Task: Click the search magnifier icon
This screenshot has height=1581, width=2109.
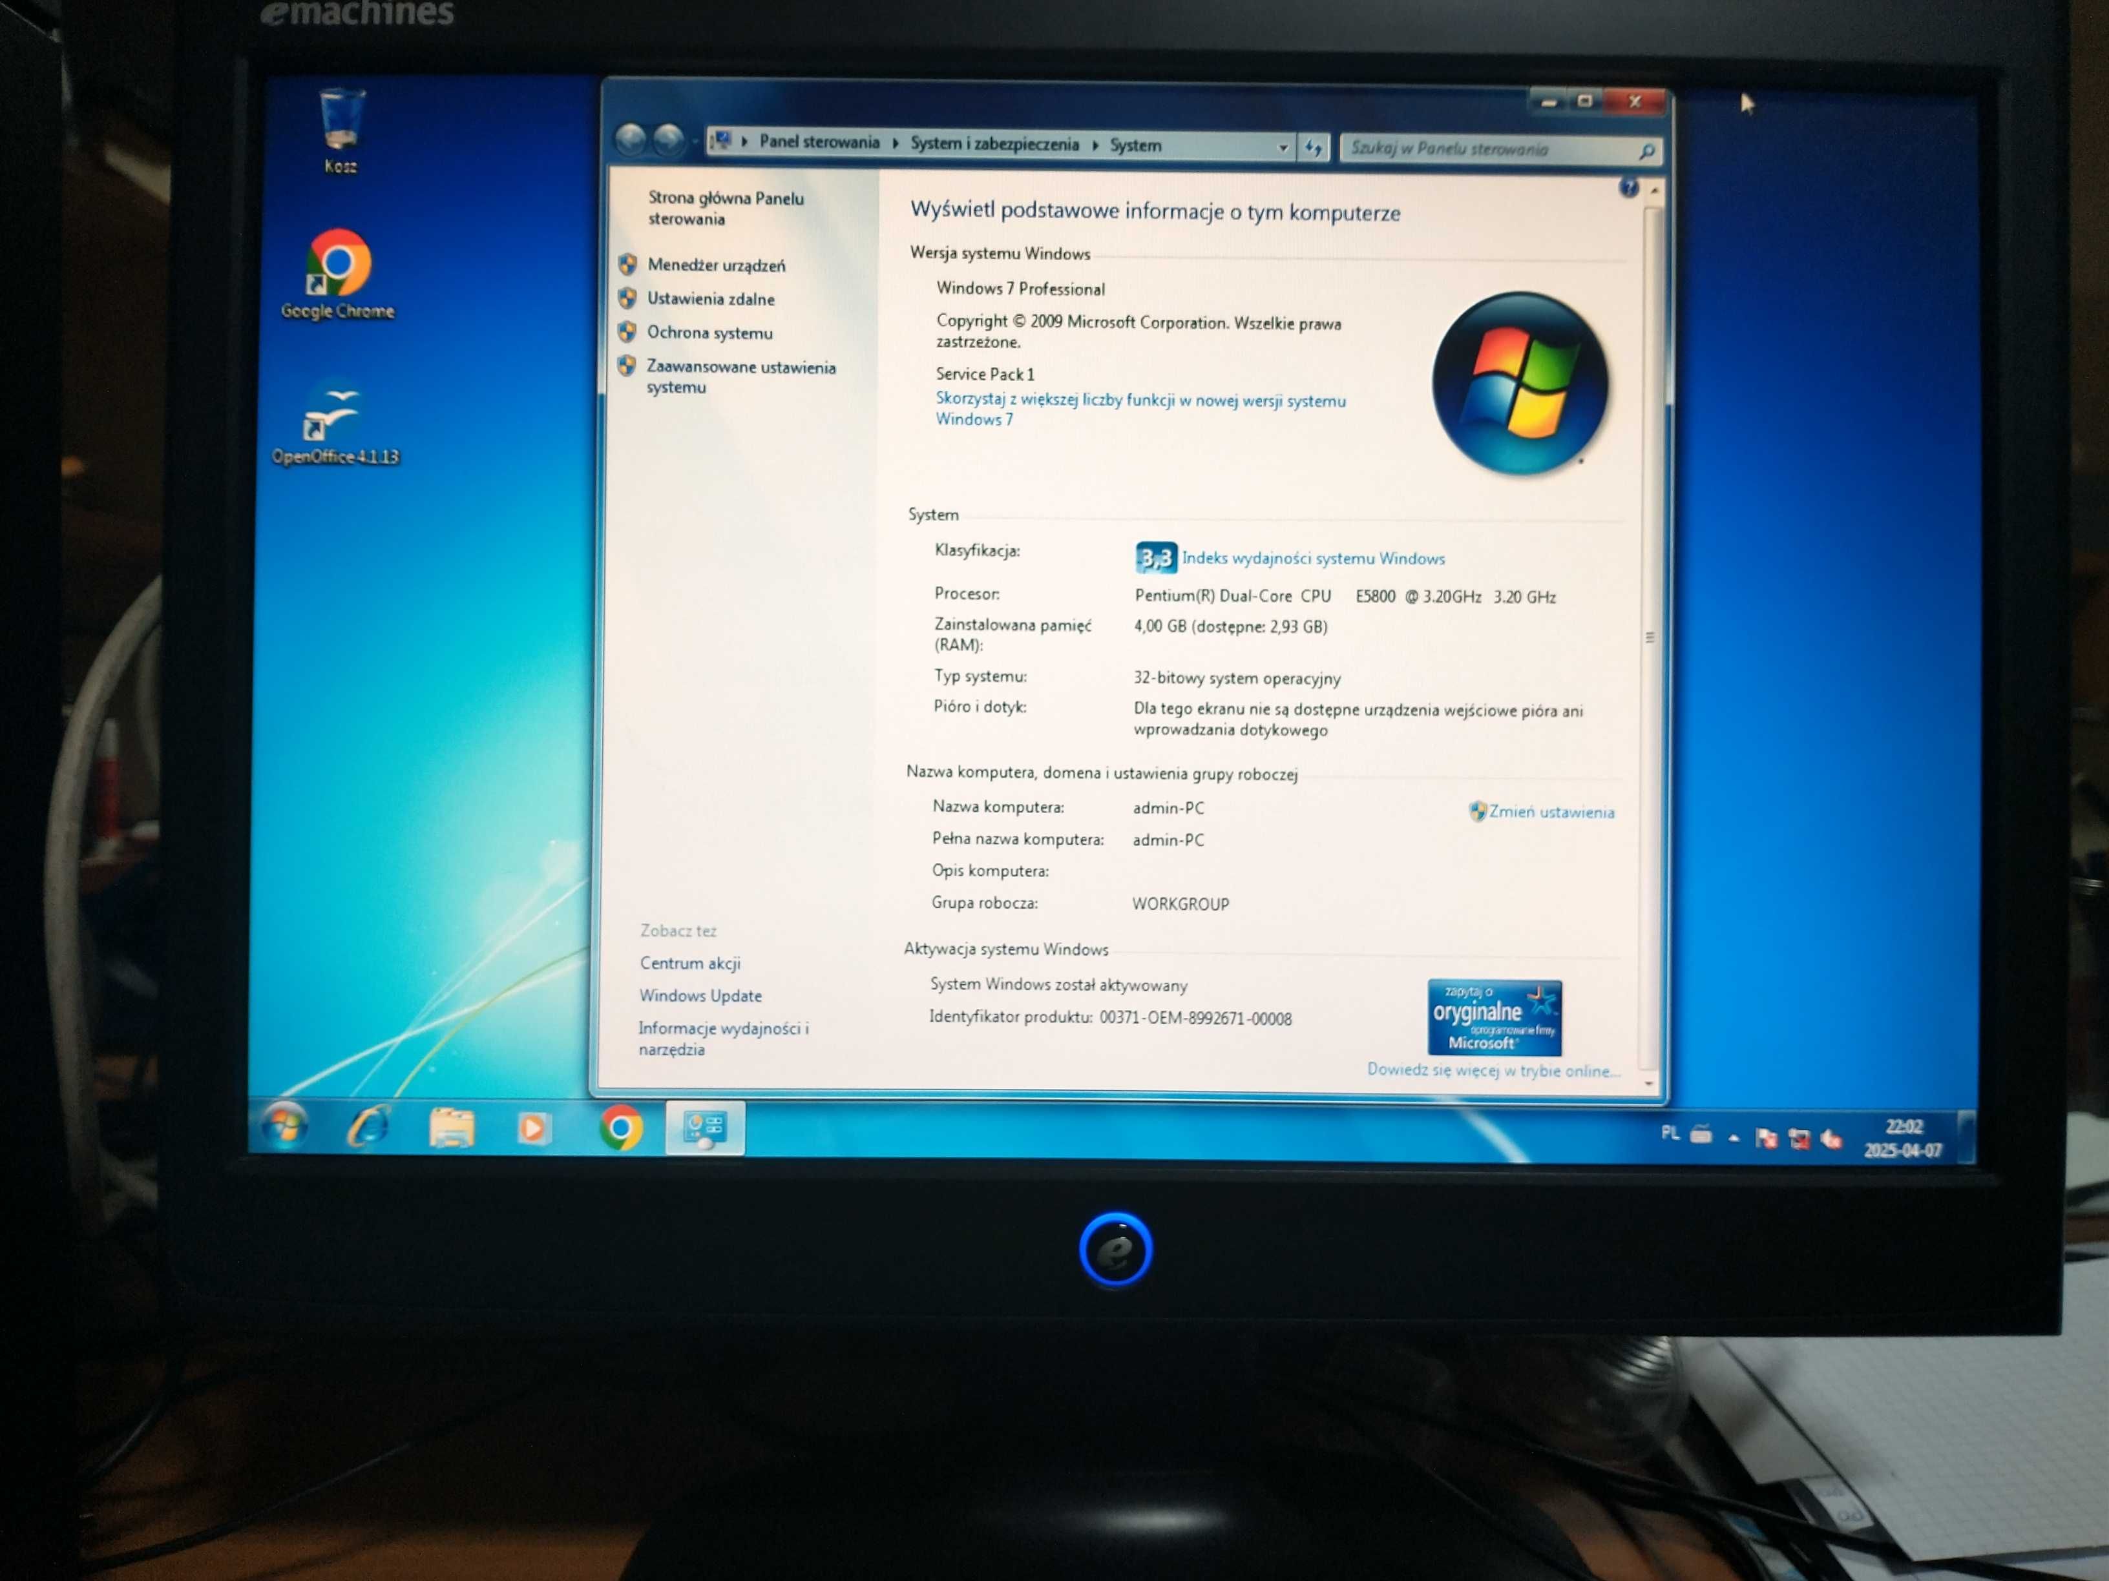Action: (1646, 152)
